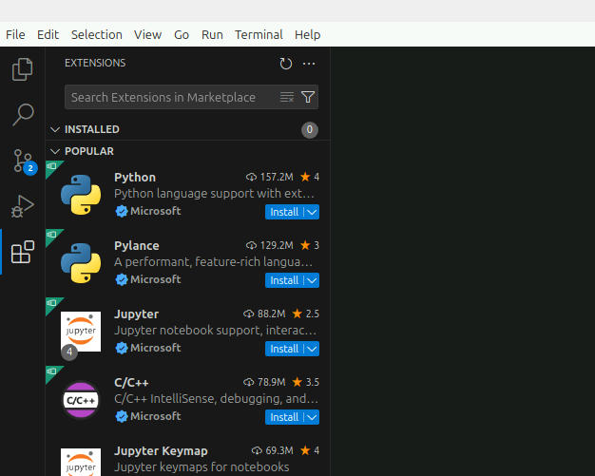Image resolution: width=595 pixels, height=476 pixels.
Task: Click the filter extensions funnel icon
Action: (308, 97)
